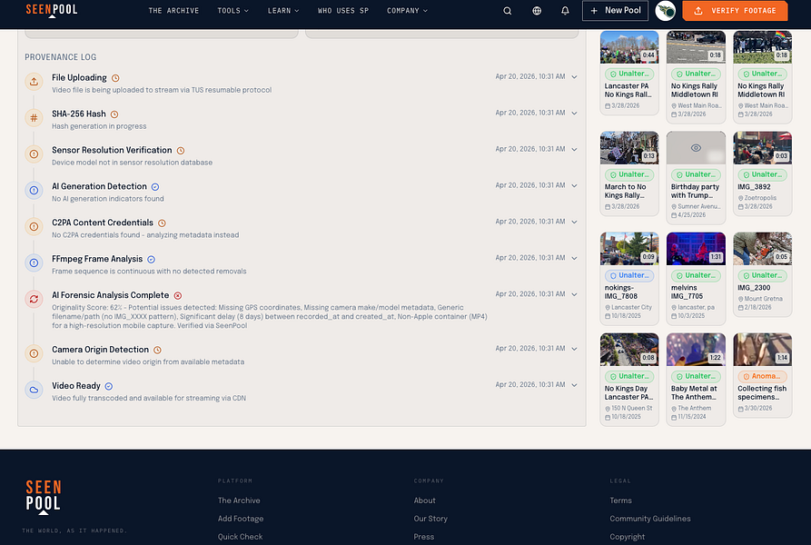Screen dimensions: 811x545
Task: Click status icon beside C2PA Content Credentials
Action: [x=162, y=223]
